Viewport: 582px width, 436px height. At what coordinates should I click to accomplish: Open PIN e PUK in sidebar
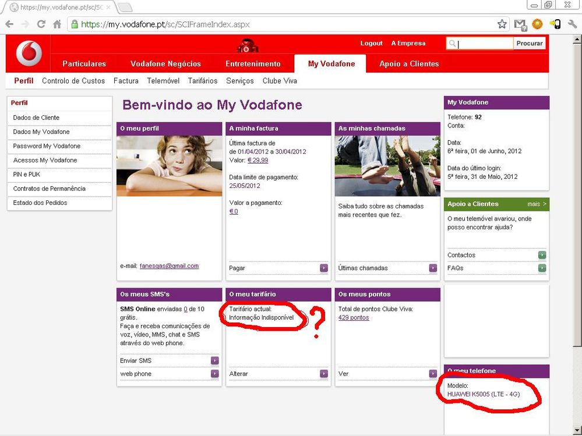(27, 175)
